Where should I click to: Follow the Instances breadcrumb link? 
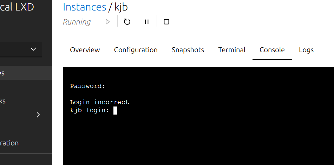tap(85, 7)
